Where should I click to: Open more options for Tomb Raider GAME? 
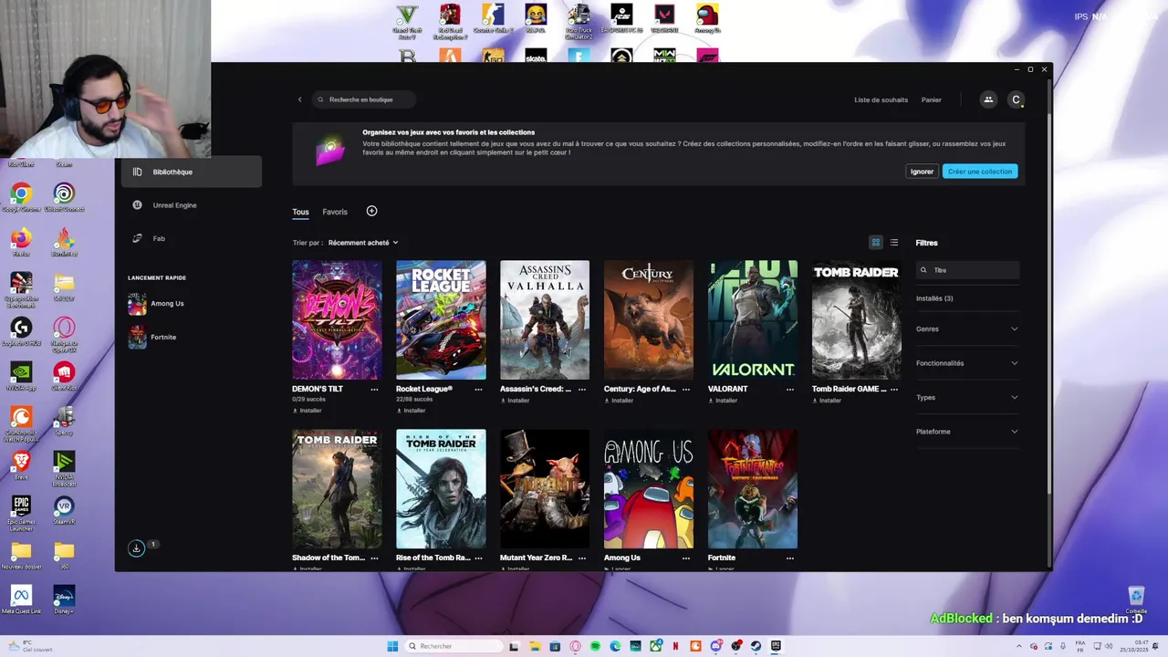pyautogui.click(x=894, y=389)
